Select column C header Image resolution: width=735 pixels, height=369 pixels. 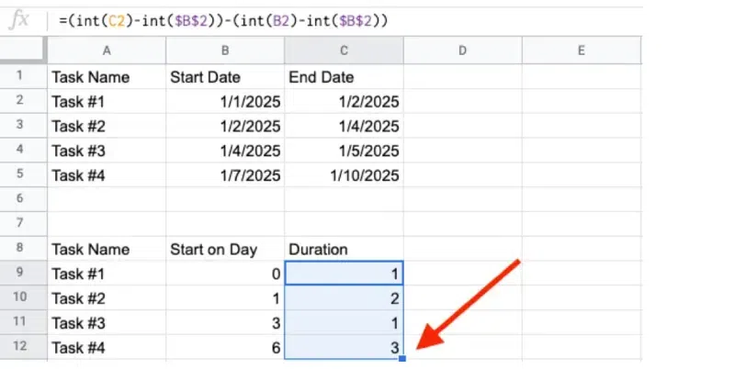click(x=344, y=50)
